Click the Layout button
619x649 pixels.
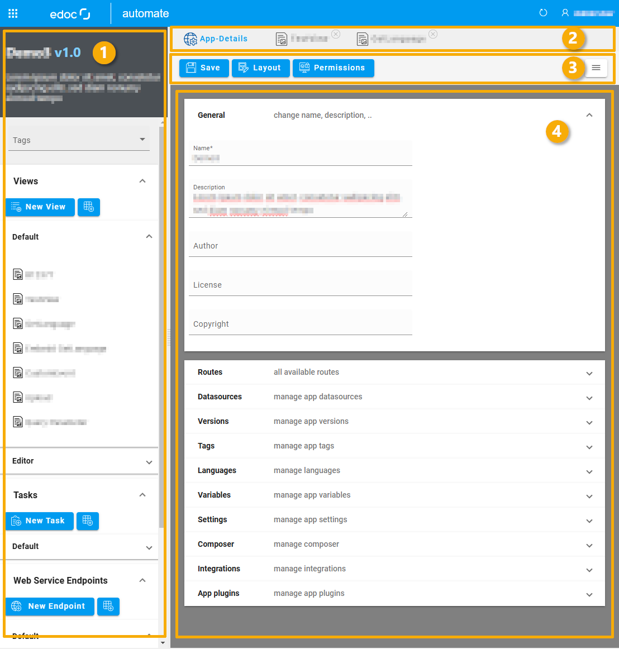[x=260, y=68]
